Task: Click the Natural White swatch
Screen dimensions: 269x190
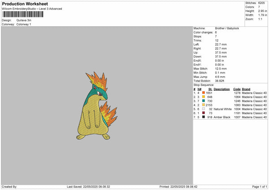Action: pos(204,109)
